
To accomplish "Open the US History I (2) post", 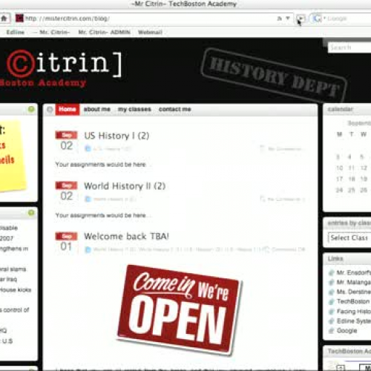I will 116,136.
